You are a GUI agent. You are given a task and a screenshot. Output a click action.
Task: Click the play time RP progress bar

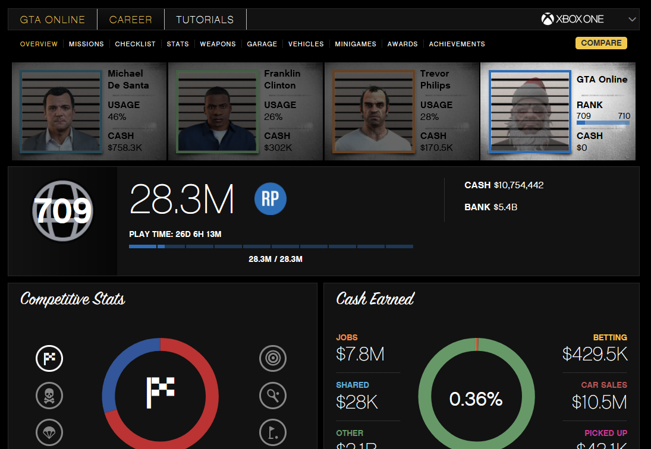point(271,246)
